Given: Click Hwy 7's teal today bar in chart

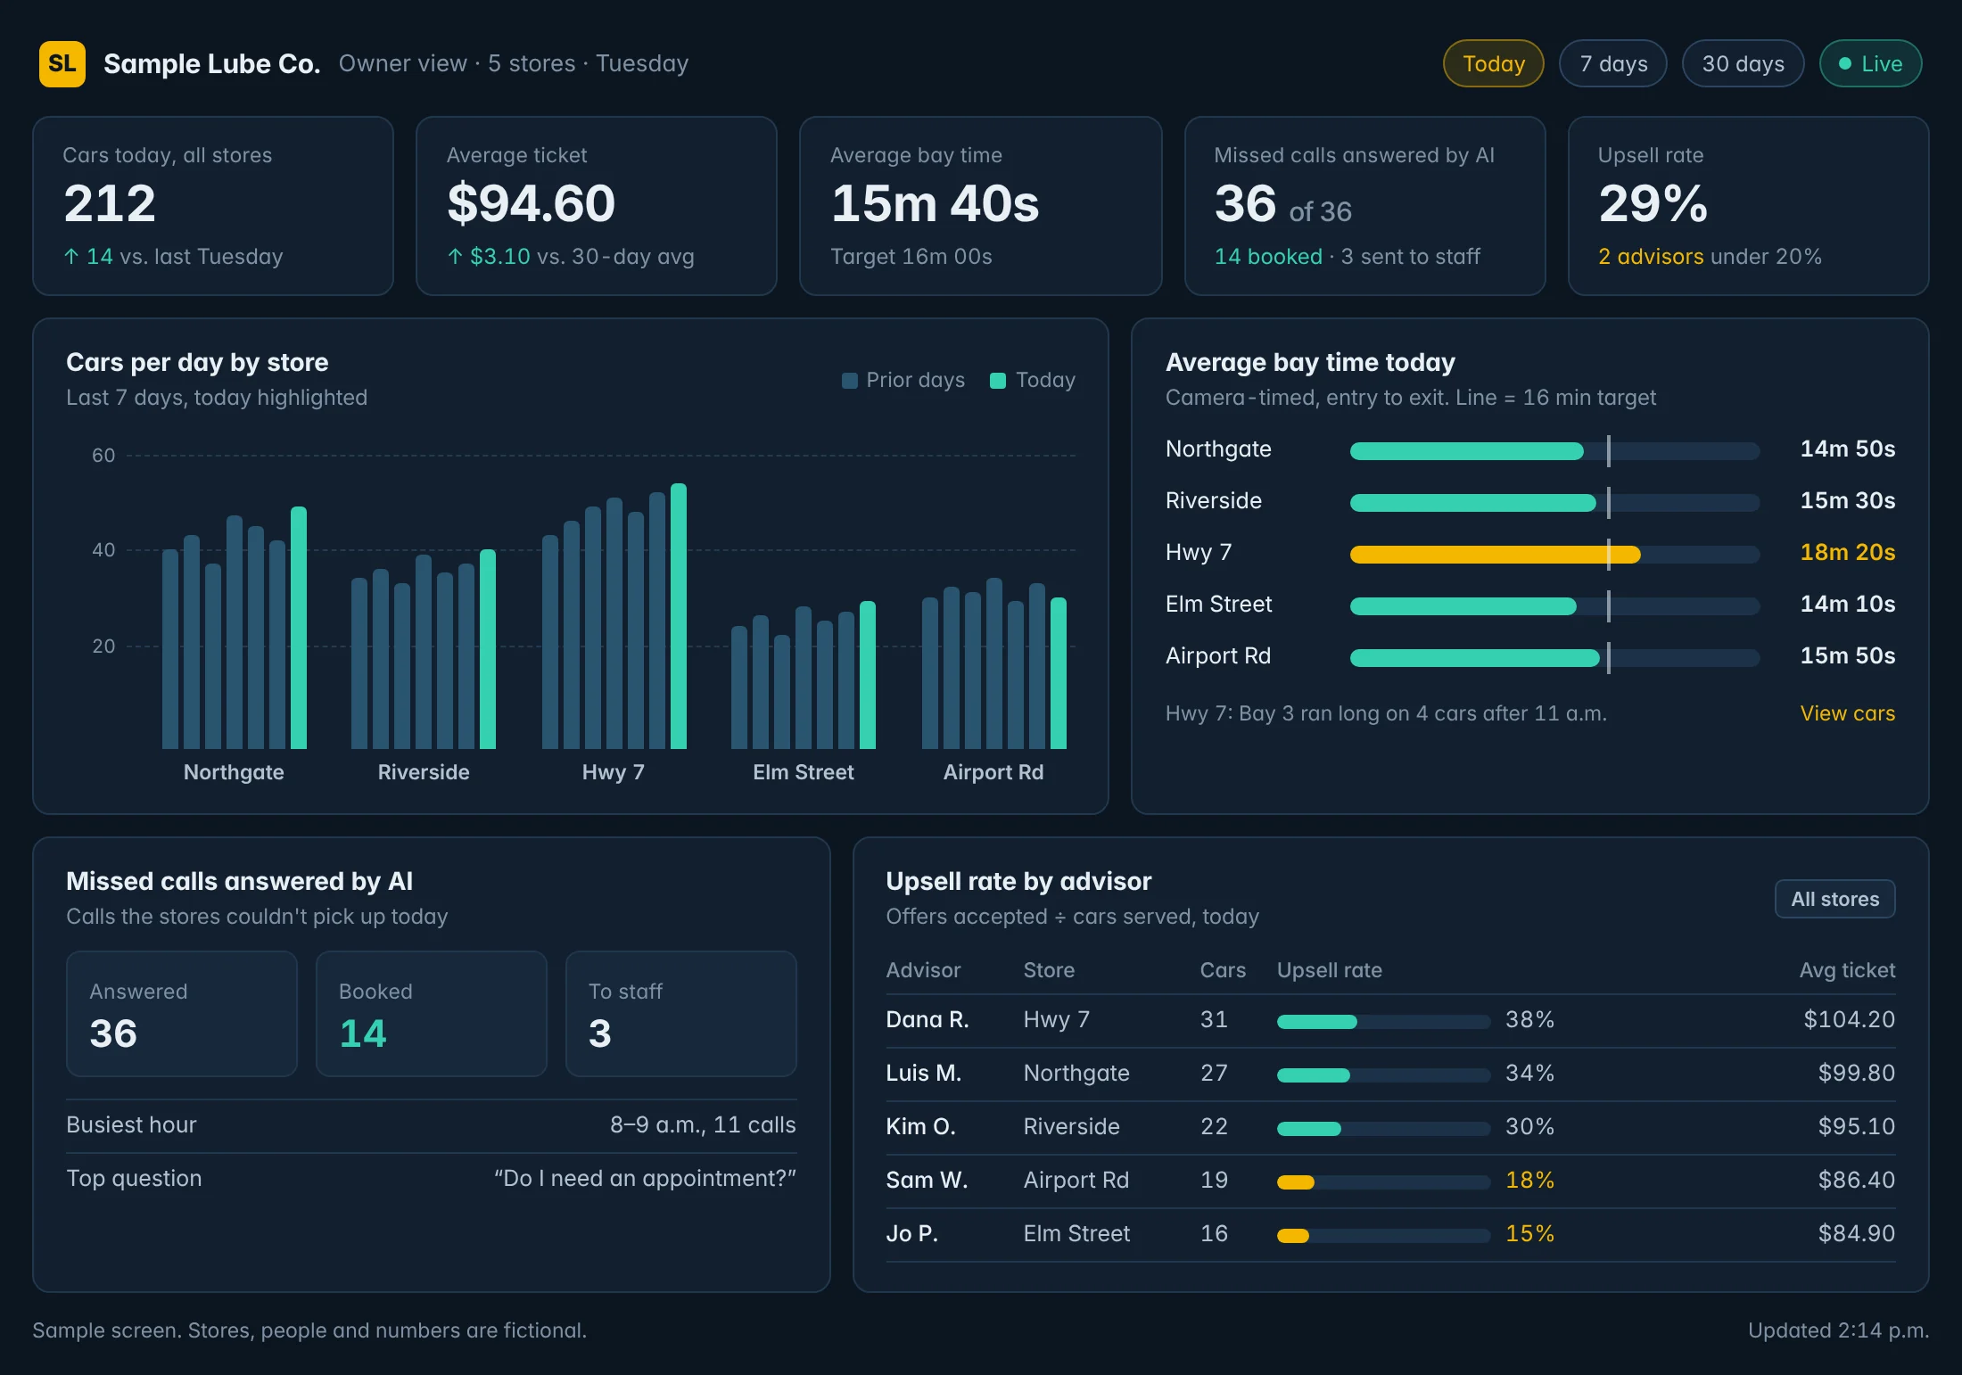Looking at the screenshot, I should pos(679,616).
